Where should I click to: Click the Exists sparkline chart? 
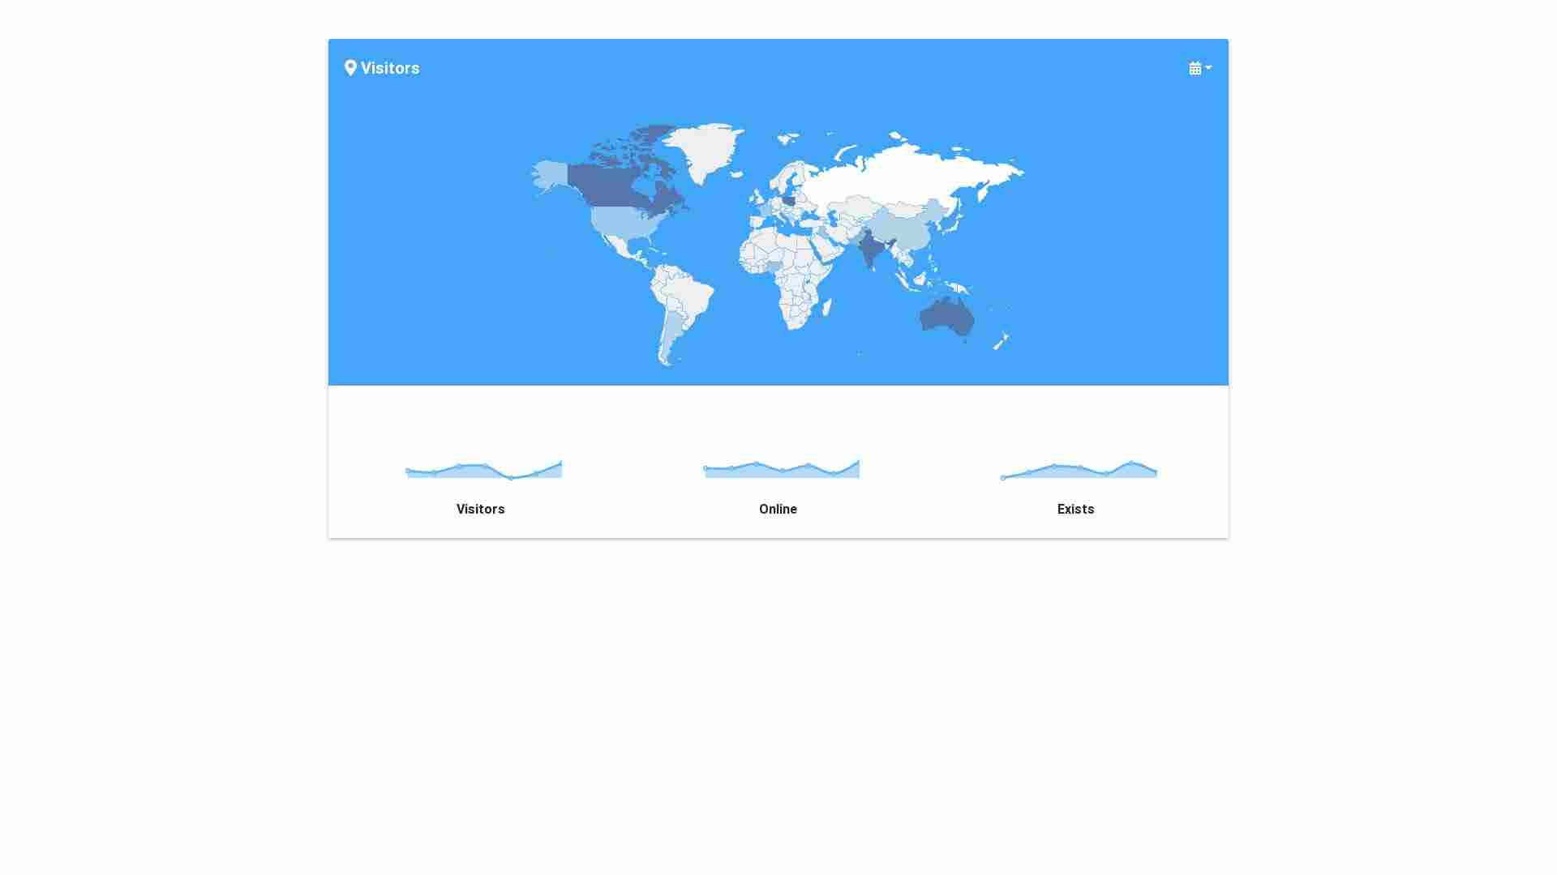[x=1079, y=470]
